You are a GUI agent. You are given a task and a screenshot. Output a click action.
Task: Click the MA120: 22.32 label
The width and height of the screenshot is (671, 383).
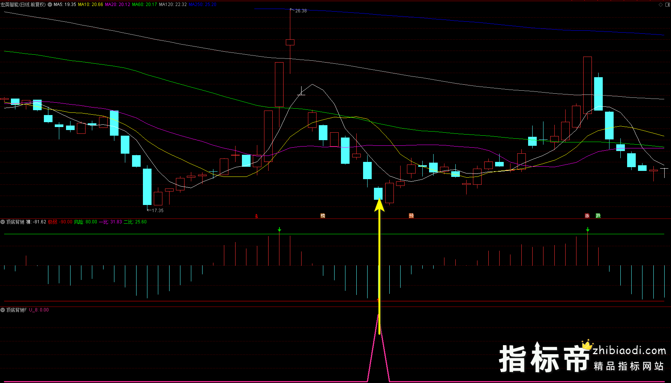173,4
